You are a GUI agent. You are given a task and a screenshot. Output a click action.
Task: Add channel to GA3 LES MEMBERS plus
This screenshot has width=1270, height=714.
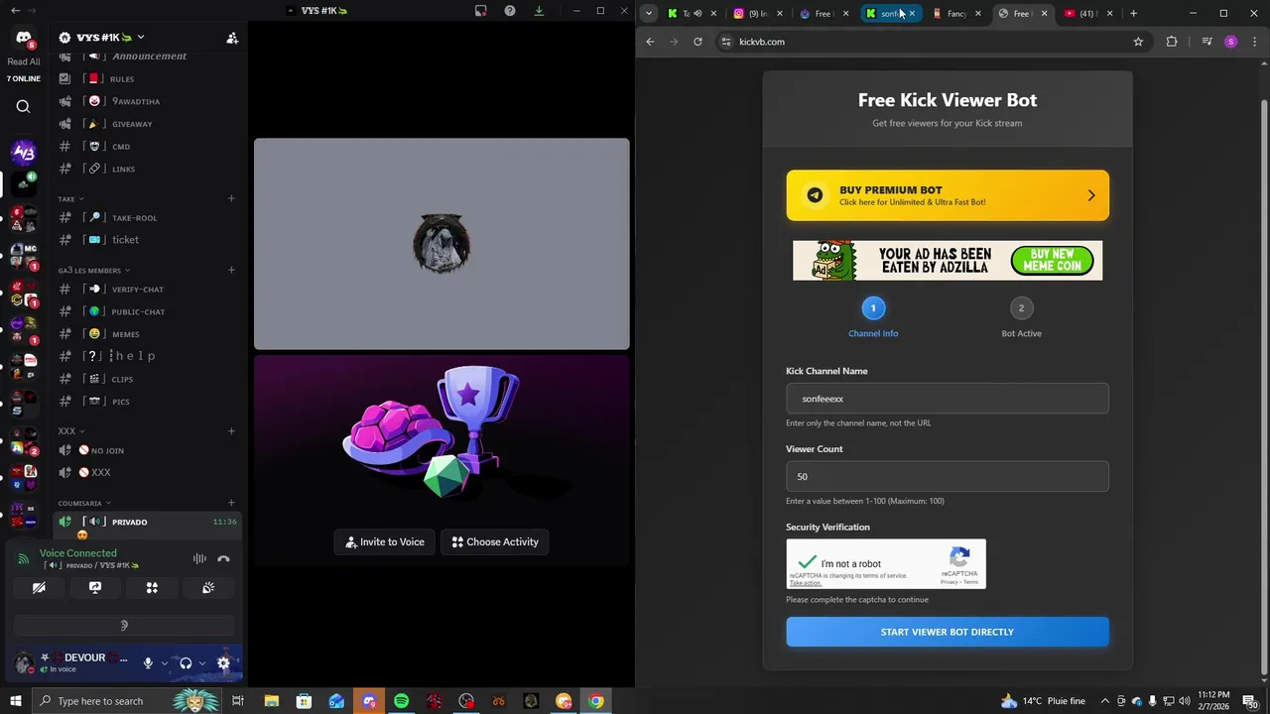coord(231,270)
